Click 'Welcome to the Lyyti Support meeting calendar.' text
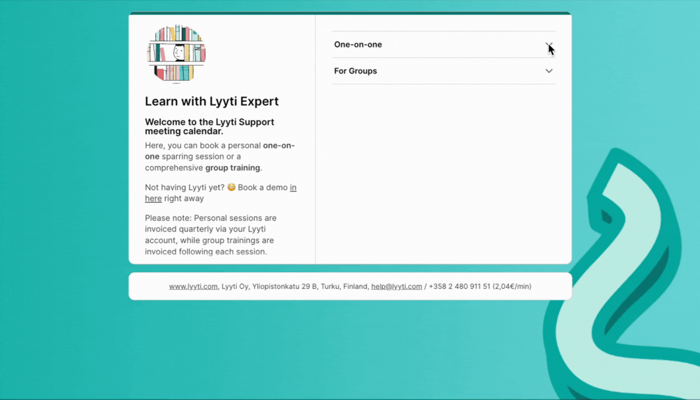This screenshot has height=400, width=700. point(210,126)
